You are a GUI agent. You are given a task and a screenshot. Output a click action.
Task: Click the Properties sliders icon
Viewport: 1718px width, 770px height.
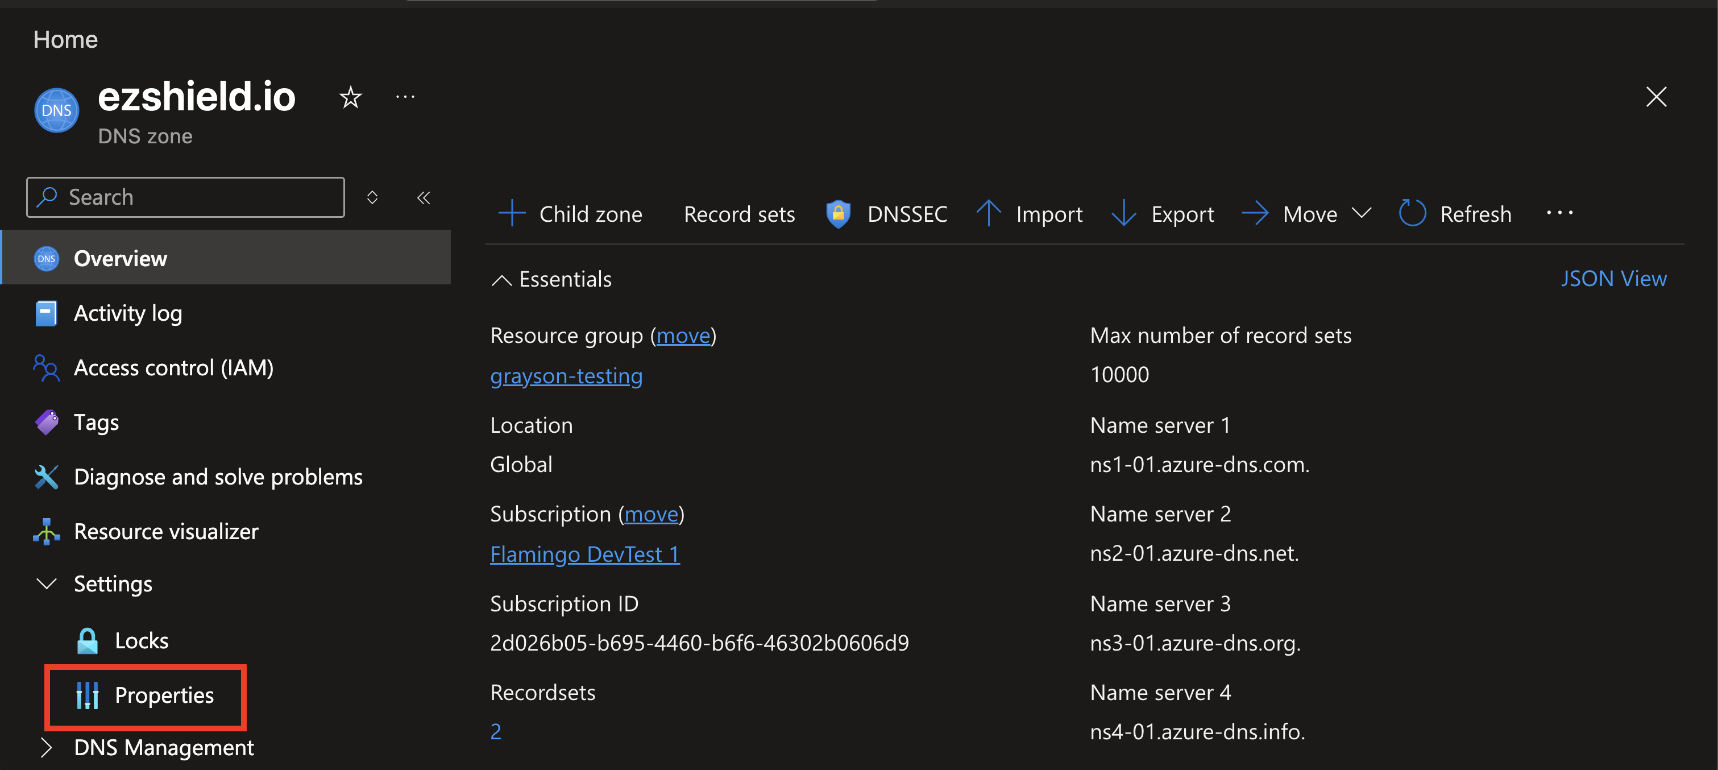click(x=88, y=696)
